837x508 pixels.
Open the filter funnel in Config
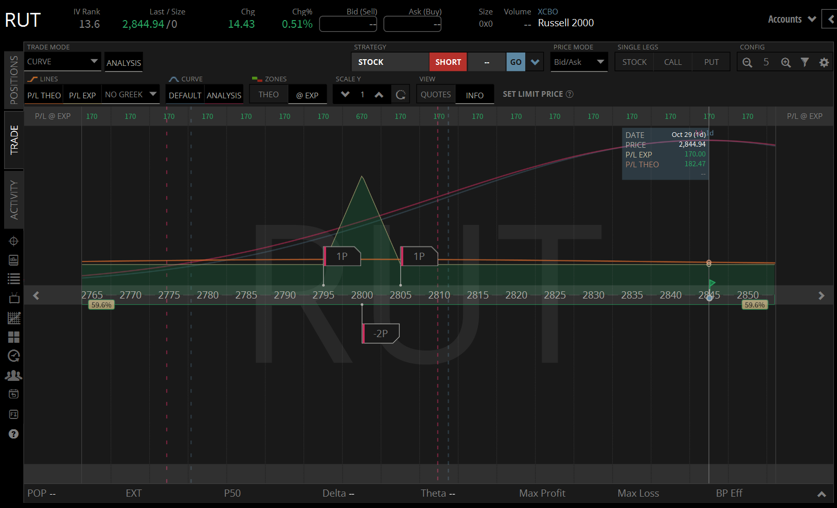[805, 62]
